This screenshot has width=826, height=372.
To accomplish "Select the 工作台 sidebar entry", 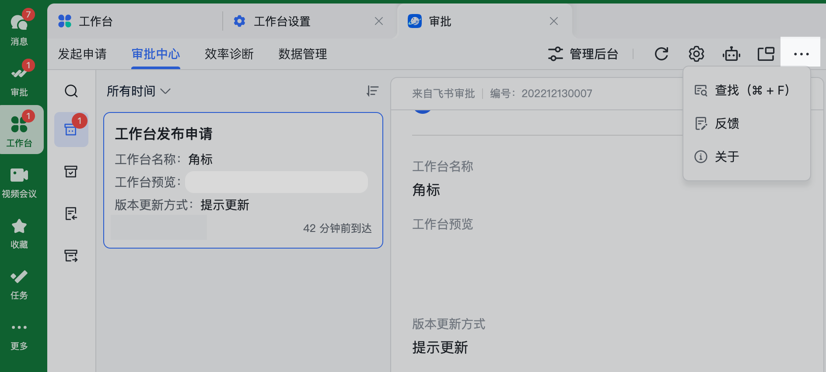I will [x=19, y=130].
